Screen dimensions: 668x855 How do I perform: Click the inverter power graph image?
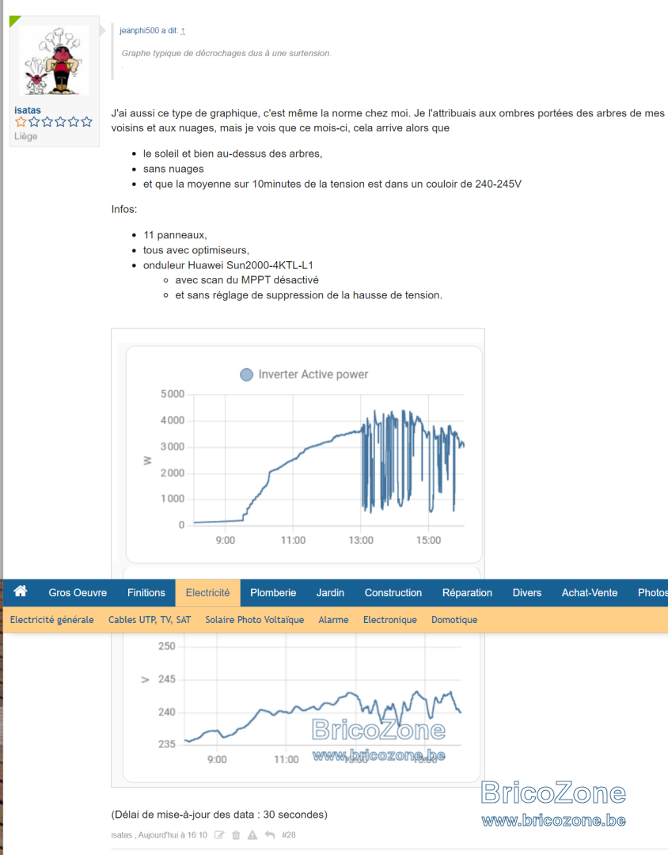[304, 454]
